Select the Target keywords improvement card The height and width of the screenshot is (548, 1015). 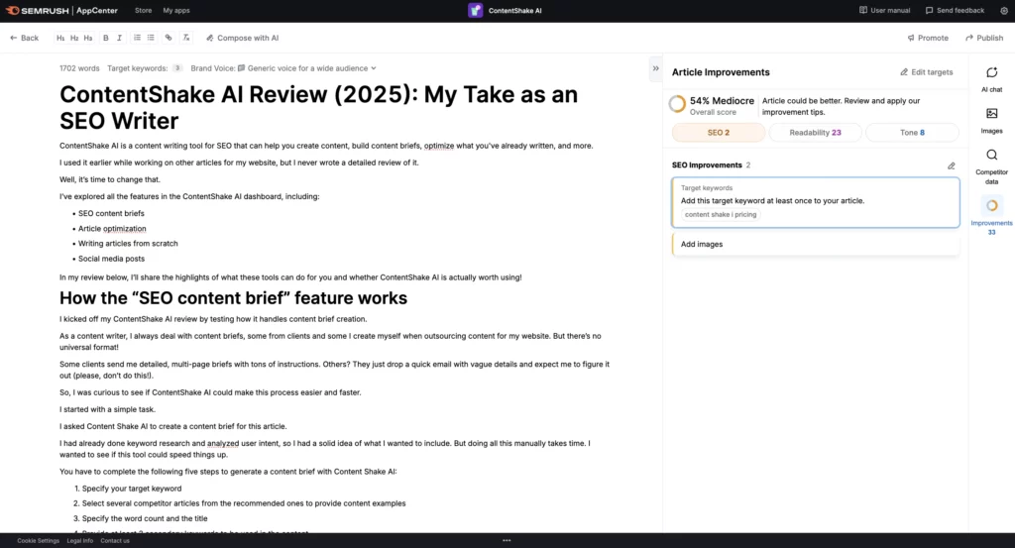click(x=816, y=202)
